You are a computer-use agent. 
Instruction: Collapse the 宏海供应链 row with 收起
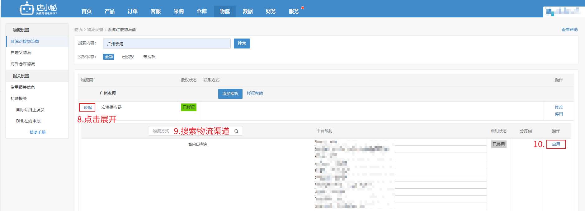[x=87, y=108]
